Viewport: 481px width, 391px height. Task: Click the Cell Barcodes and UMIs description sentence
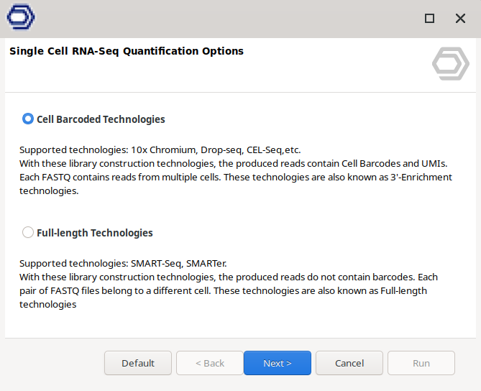(234, 164)
